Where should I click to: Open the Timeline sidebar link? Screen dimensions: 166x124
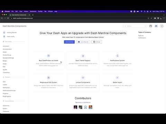pyautogui.click(x=6, y=73)
